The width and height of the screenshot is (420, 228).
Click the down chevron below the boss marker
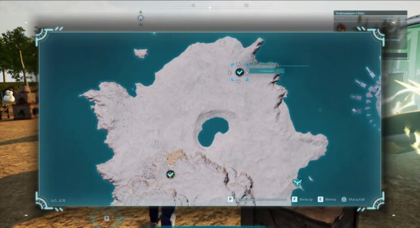[239, 81]
